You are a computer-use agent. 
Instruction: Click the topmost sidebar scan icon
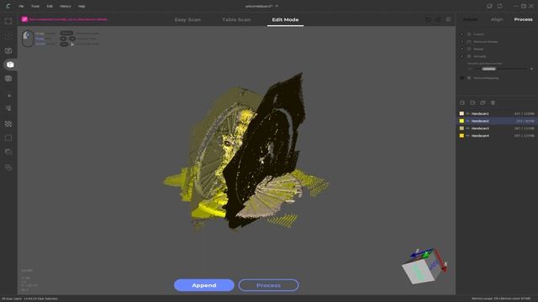coord(8,21)
